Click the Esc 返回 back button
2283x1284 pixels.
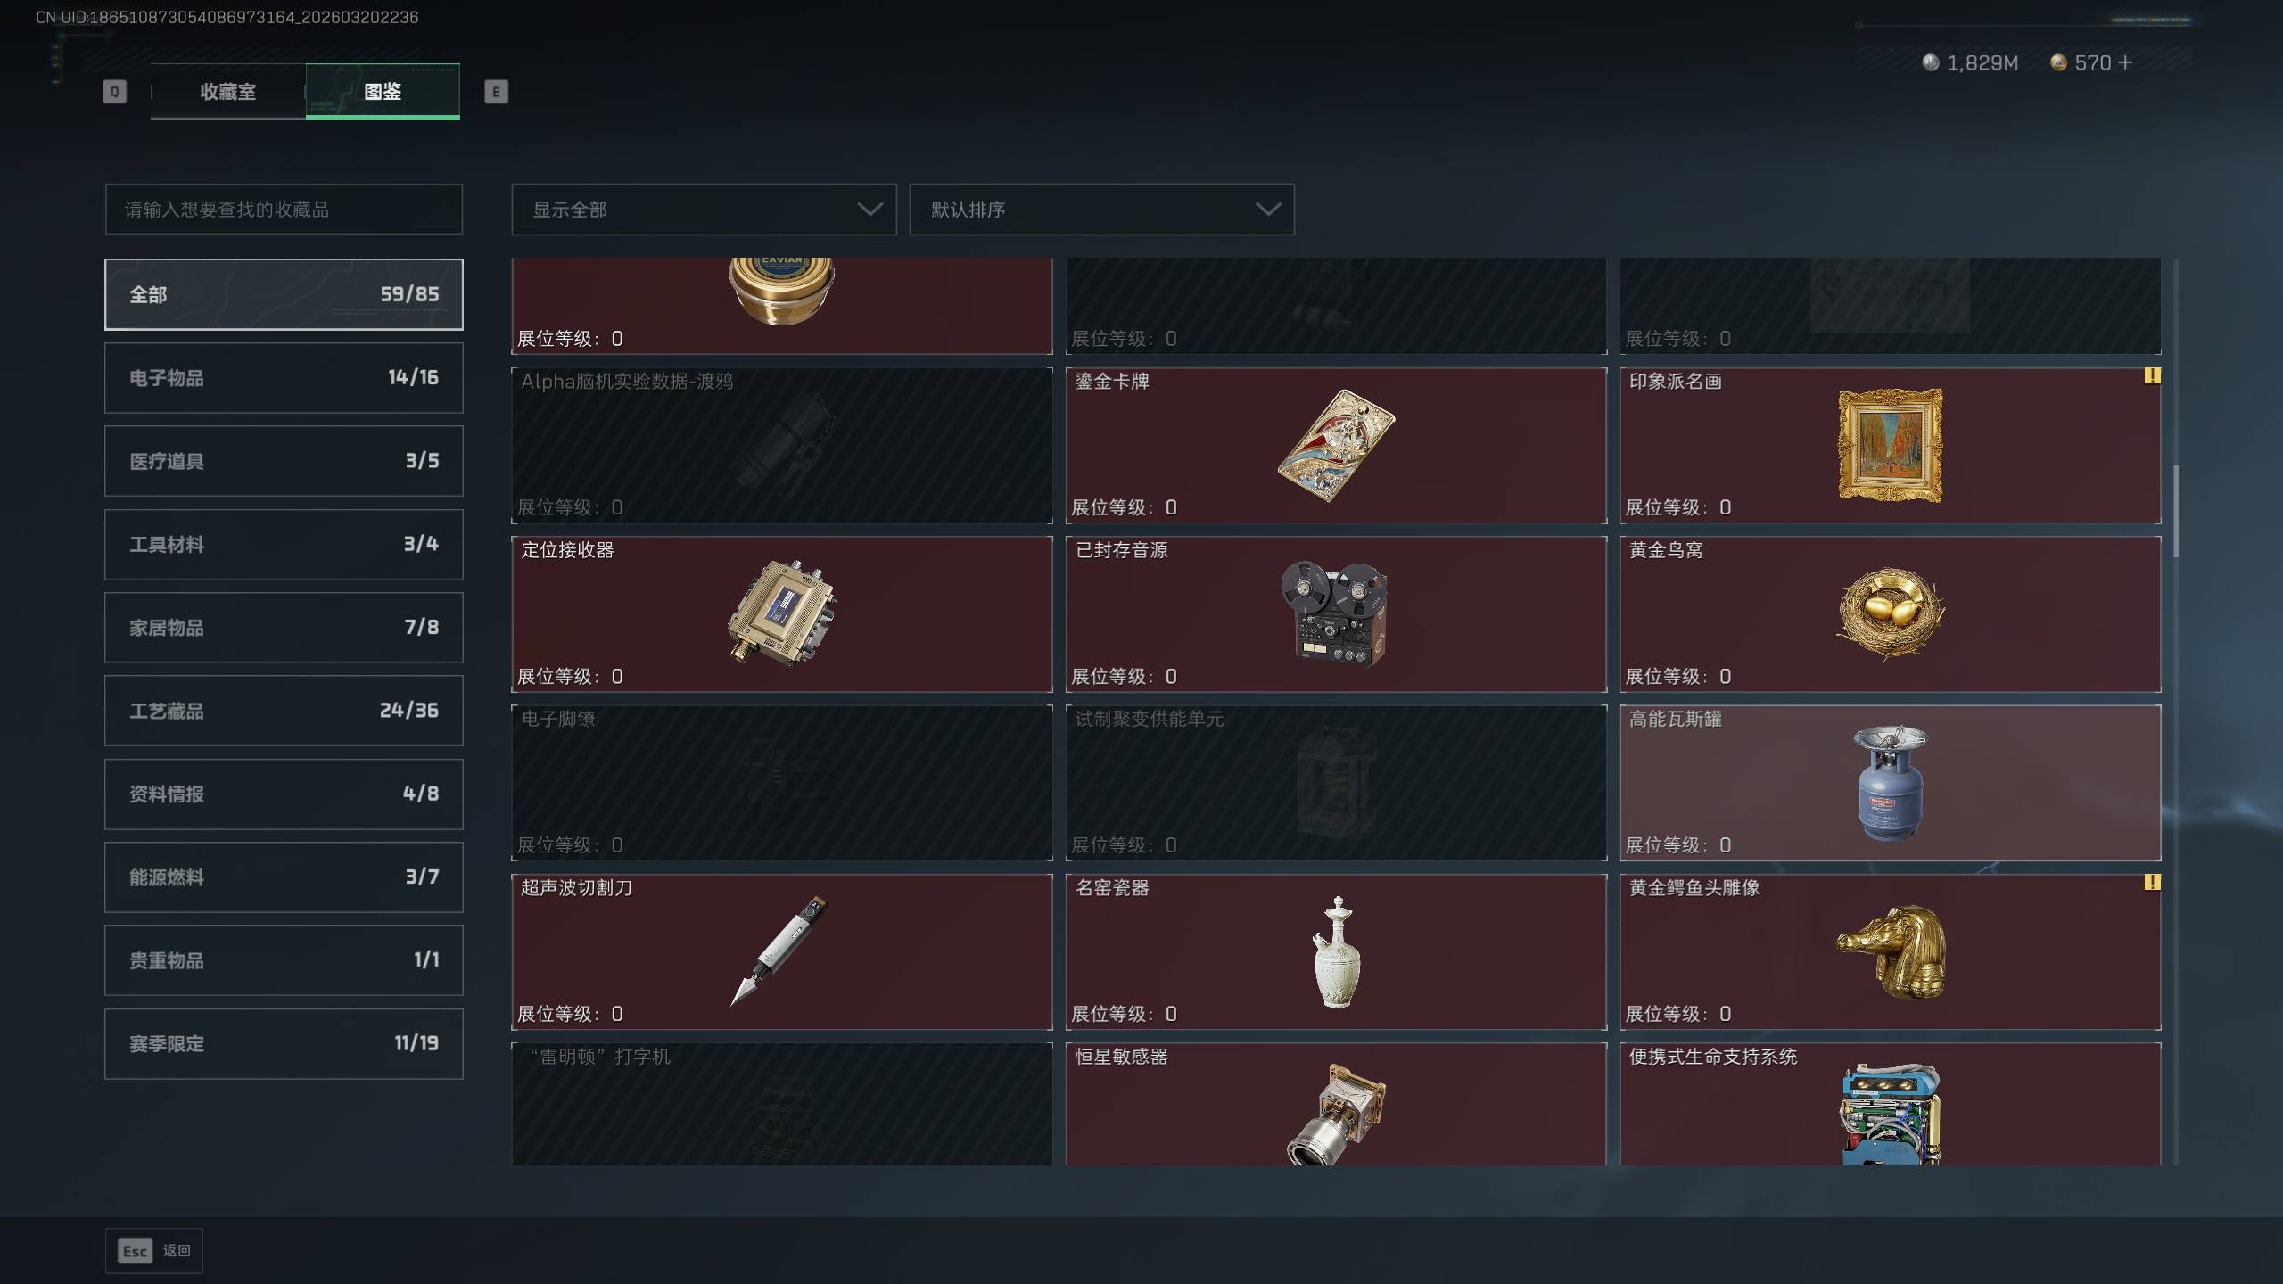coord(154,1251)
